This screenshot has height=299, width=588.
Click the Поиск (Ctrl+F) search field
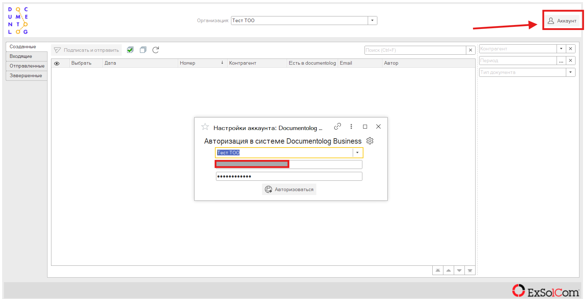[415, 50]
